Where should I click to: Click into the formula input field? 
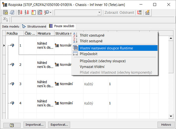[x=93, y=20]
